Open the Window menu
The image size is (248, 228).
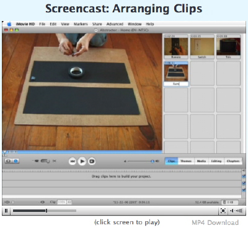[135, 24]
